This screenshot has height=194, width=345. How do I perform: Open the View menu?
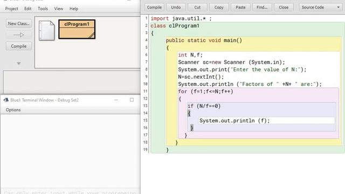59,9
